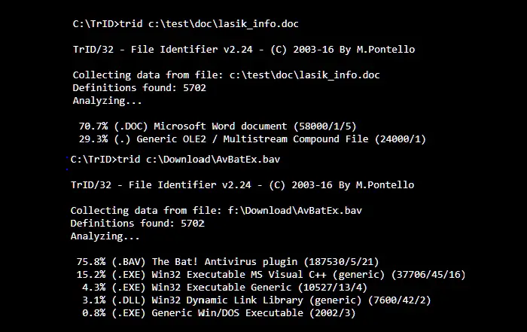
Task: Click the first TrID/32 File Identifier header
Action: [x=244, y=50]
